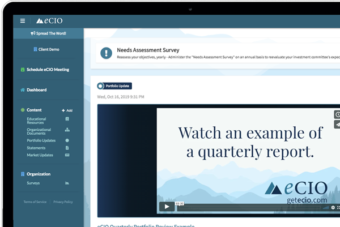The height and width of the screenshot is (227, 340).
Task: Open the video settings gear
Action: (333, 208)
